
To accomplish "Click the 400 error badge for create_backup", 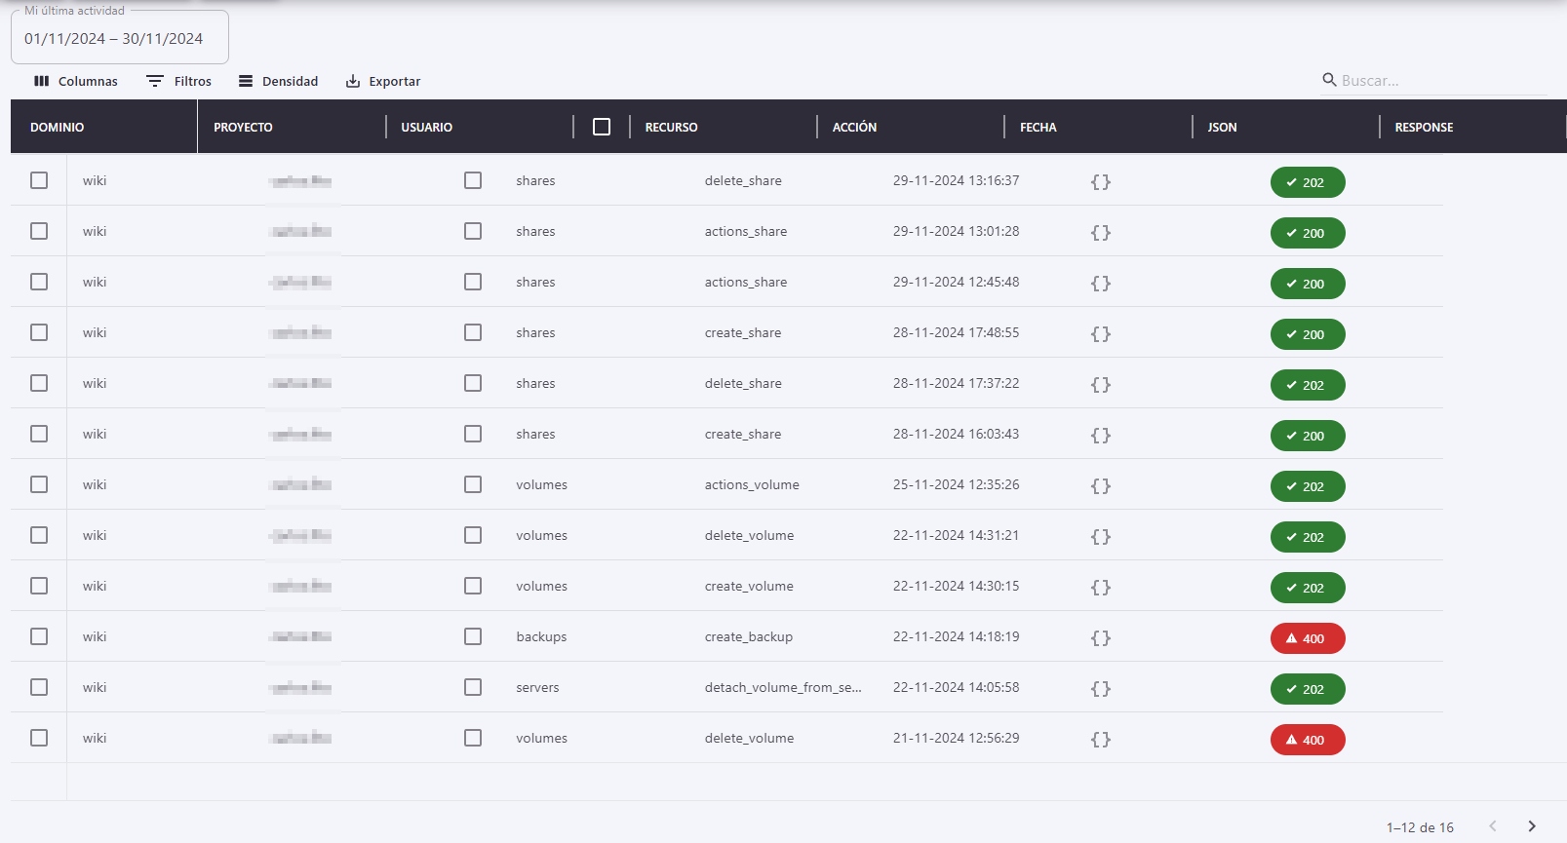I will pos(1307,638).
